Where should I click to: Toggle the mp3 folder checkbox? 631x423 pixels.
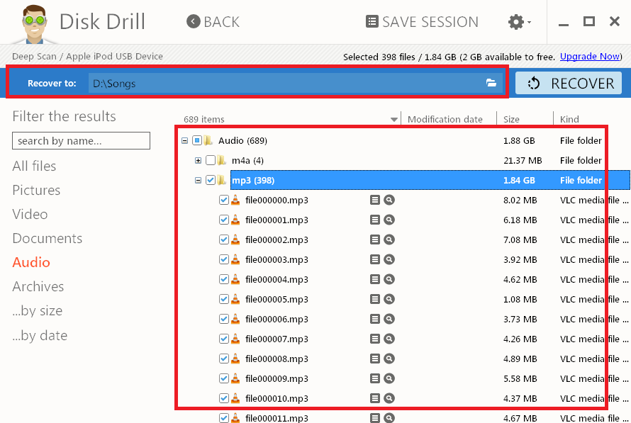[x=211, y=181]
